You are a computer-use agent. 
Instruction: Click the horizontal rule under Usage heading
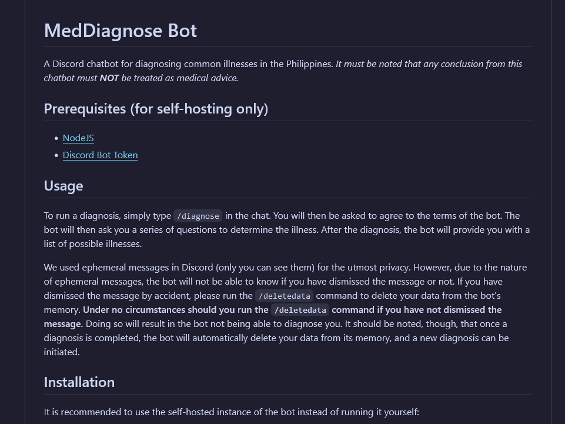point(287,199)
